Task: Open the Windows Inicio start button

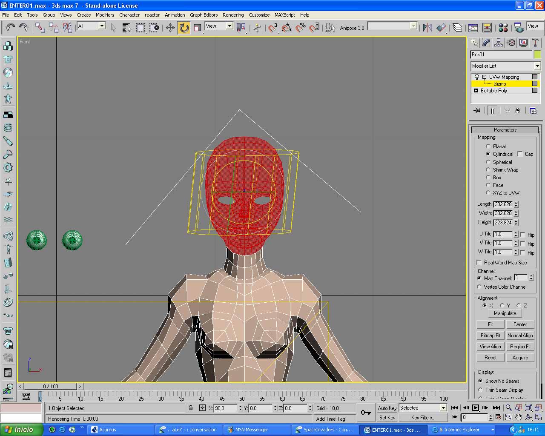Action: pos(21,430)
